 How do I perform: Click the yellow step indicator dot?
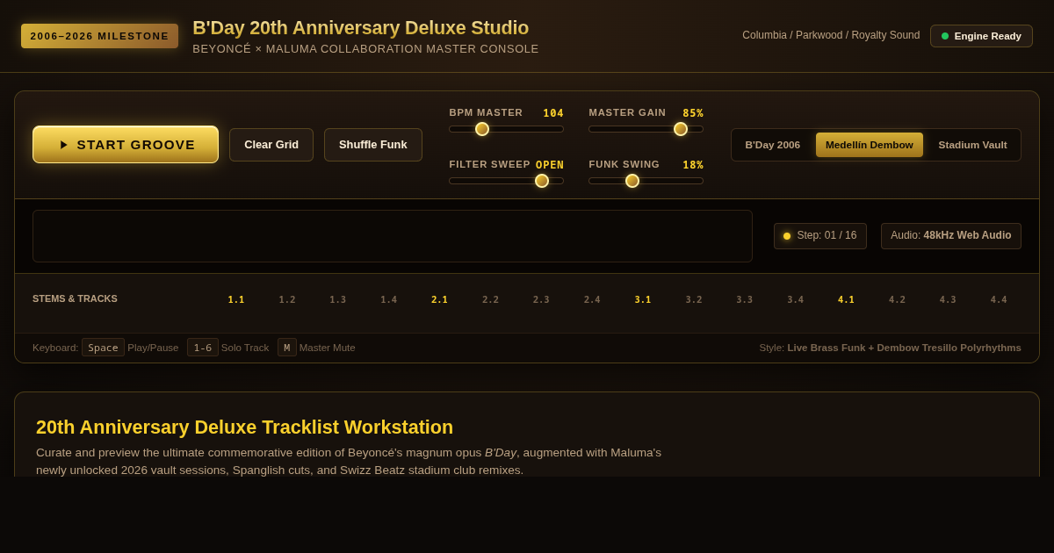pyautogui.click(x=787, y=236)
